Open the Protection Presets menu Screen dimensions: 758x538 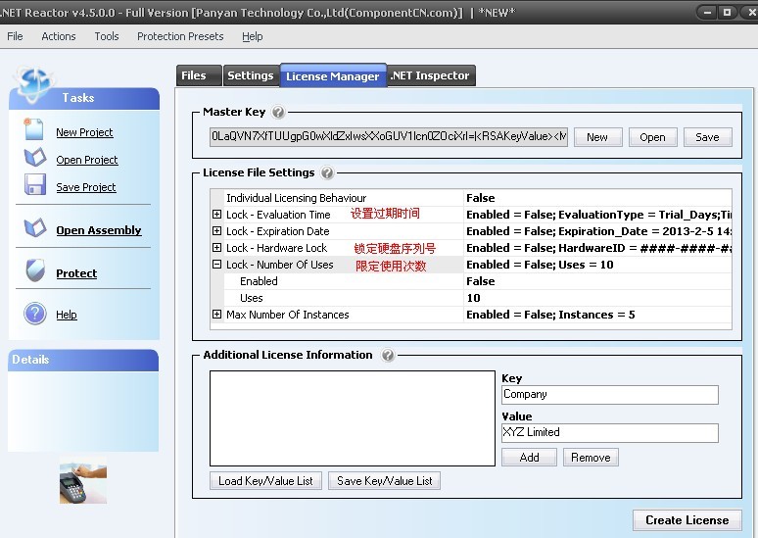coord(180,37)
